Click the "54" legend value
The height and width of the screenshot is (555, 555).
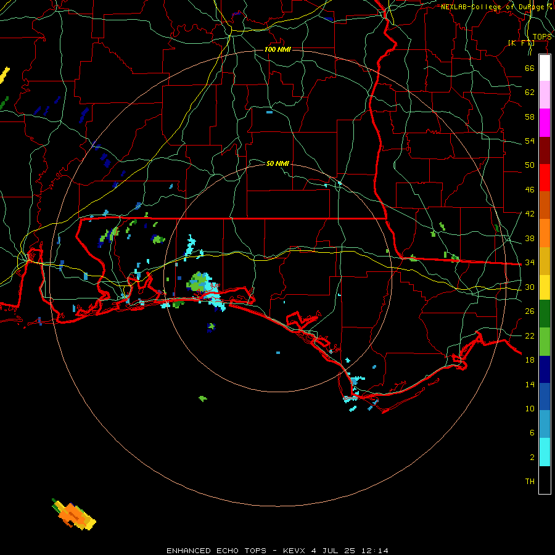coord(530,141)
